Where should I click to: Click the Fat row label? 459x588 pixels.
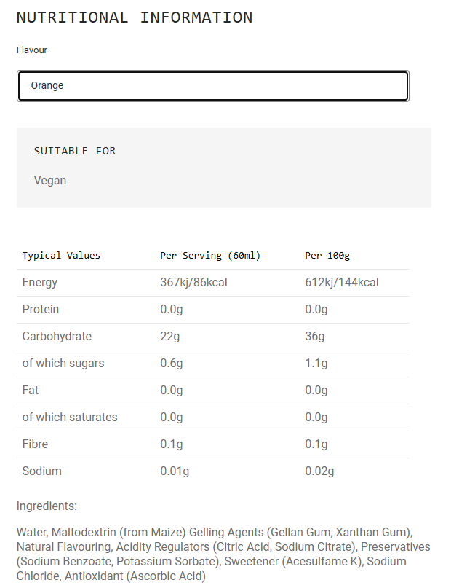coord(31,390)
